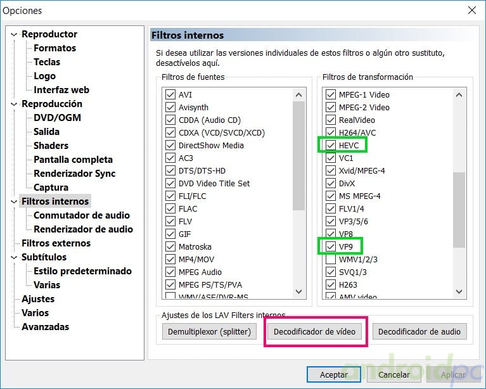Click the Demultiplexor (splitter) button

(x=210, y=331)
